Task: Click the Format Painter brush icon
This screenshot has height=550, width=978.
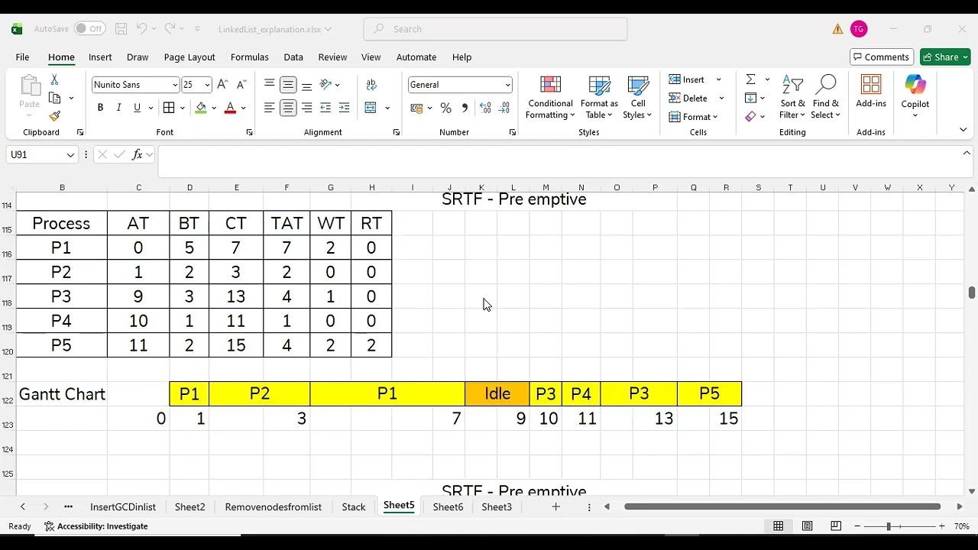Action: click(x=54, y=116)
